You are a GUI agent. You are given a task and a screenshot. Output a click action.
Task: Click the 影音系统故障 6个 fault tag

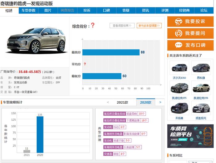click(125, 134)
